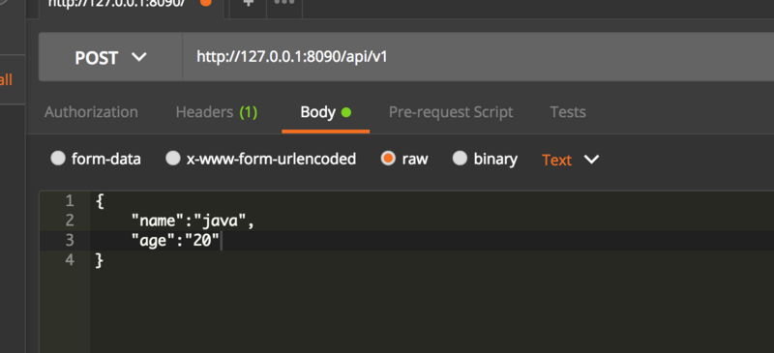The height and width of the screenshot is (353, 774).
Task: Open the ellipsis tab options menu
Action: click(x=284, y=3)
